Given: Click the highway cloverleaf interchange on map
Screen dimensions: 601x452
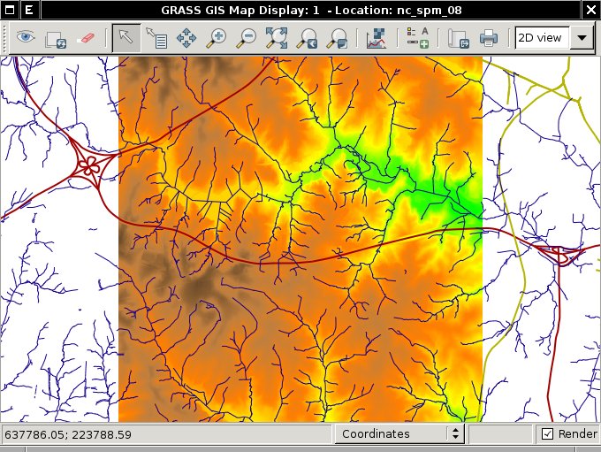Looking at the screenshot, I should [x=88, y=165].
